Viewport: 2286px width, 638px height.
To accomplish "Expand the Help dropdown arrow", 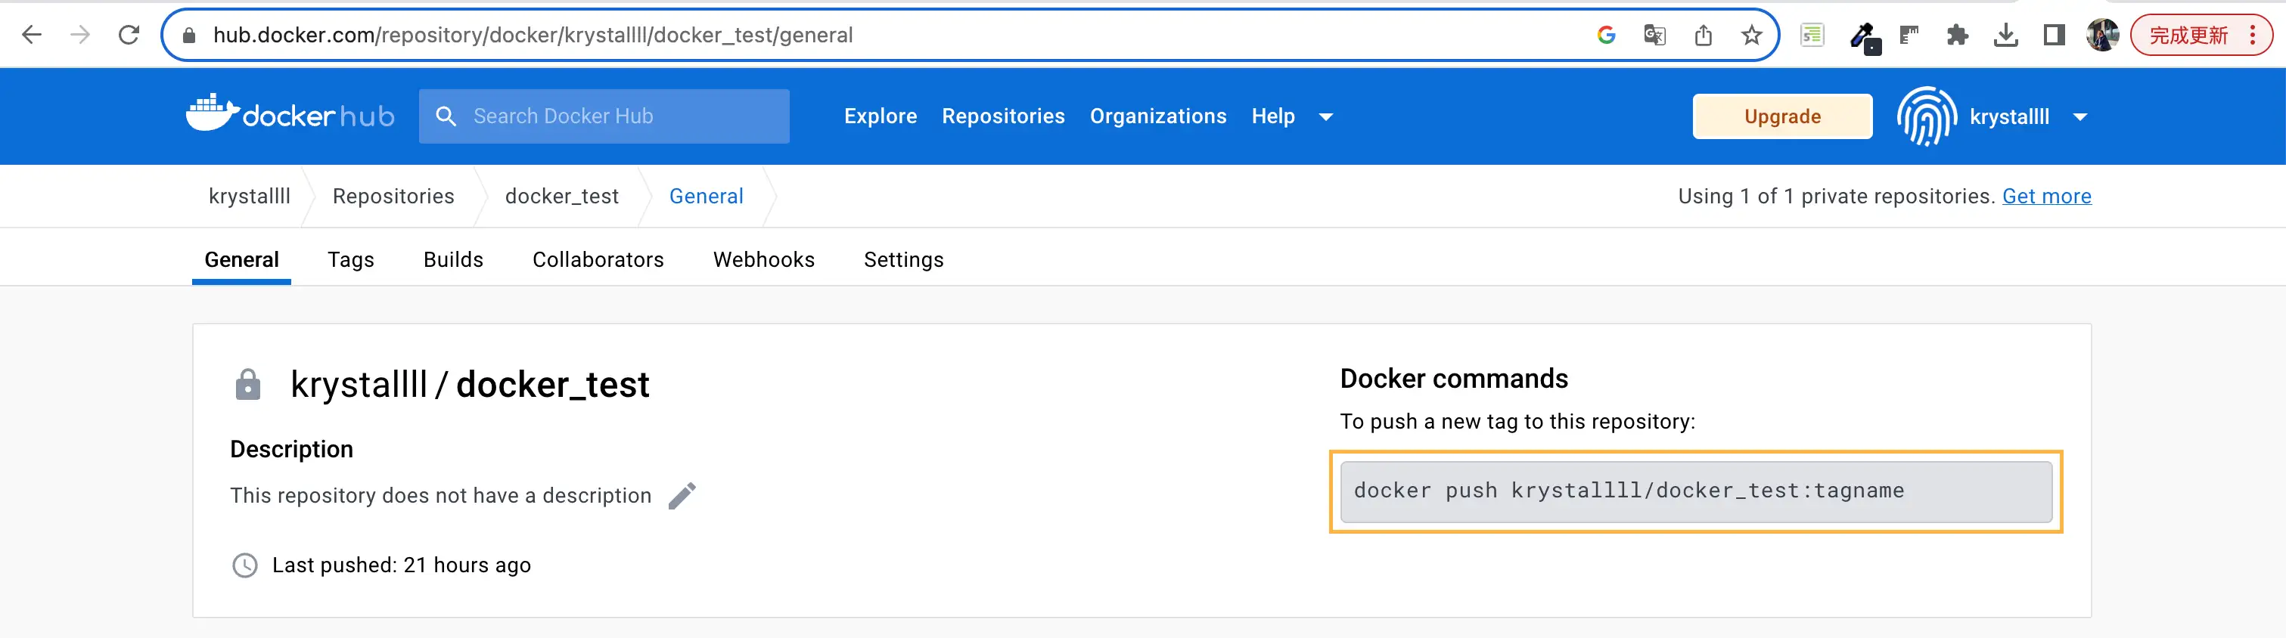I will [x=1326, y=116].
